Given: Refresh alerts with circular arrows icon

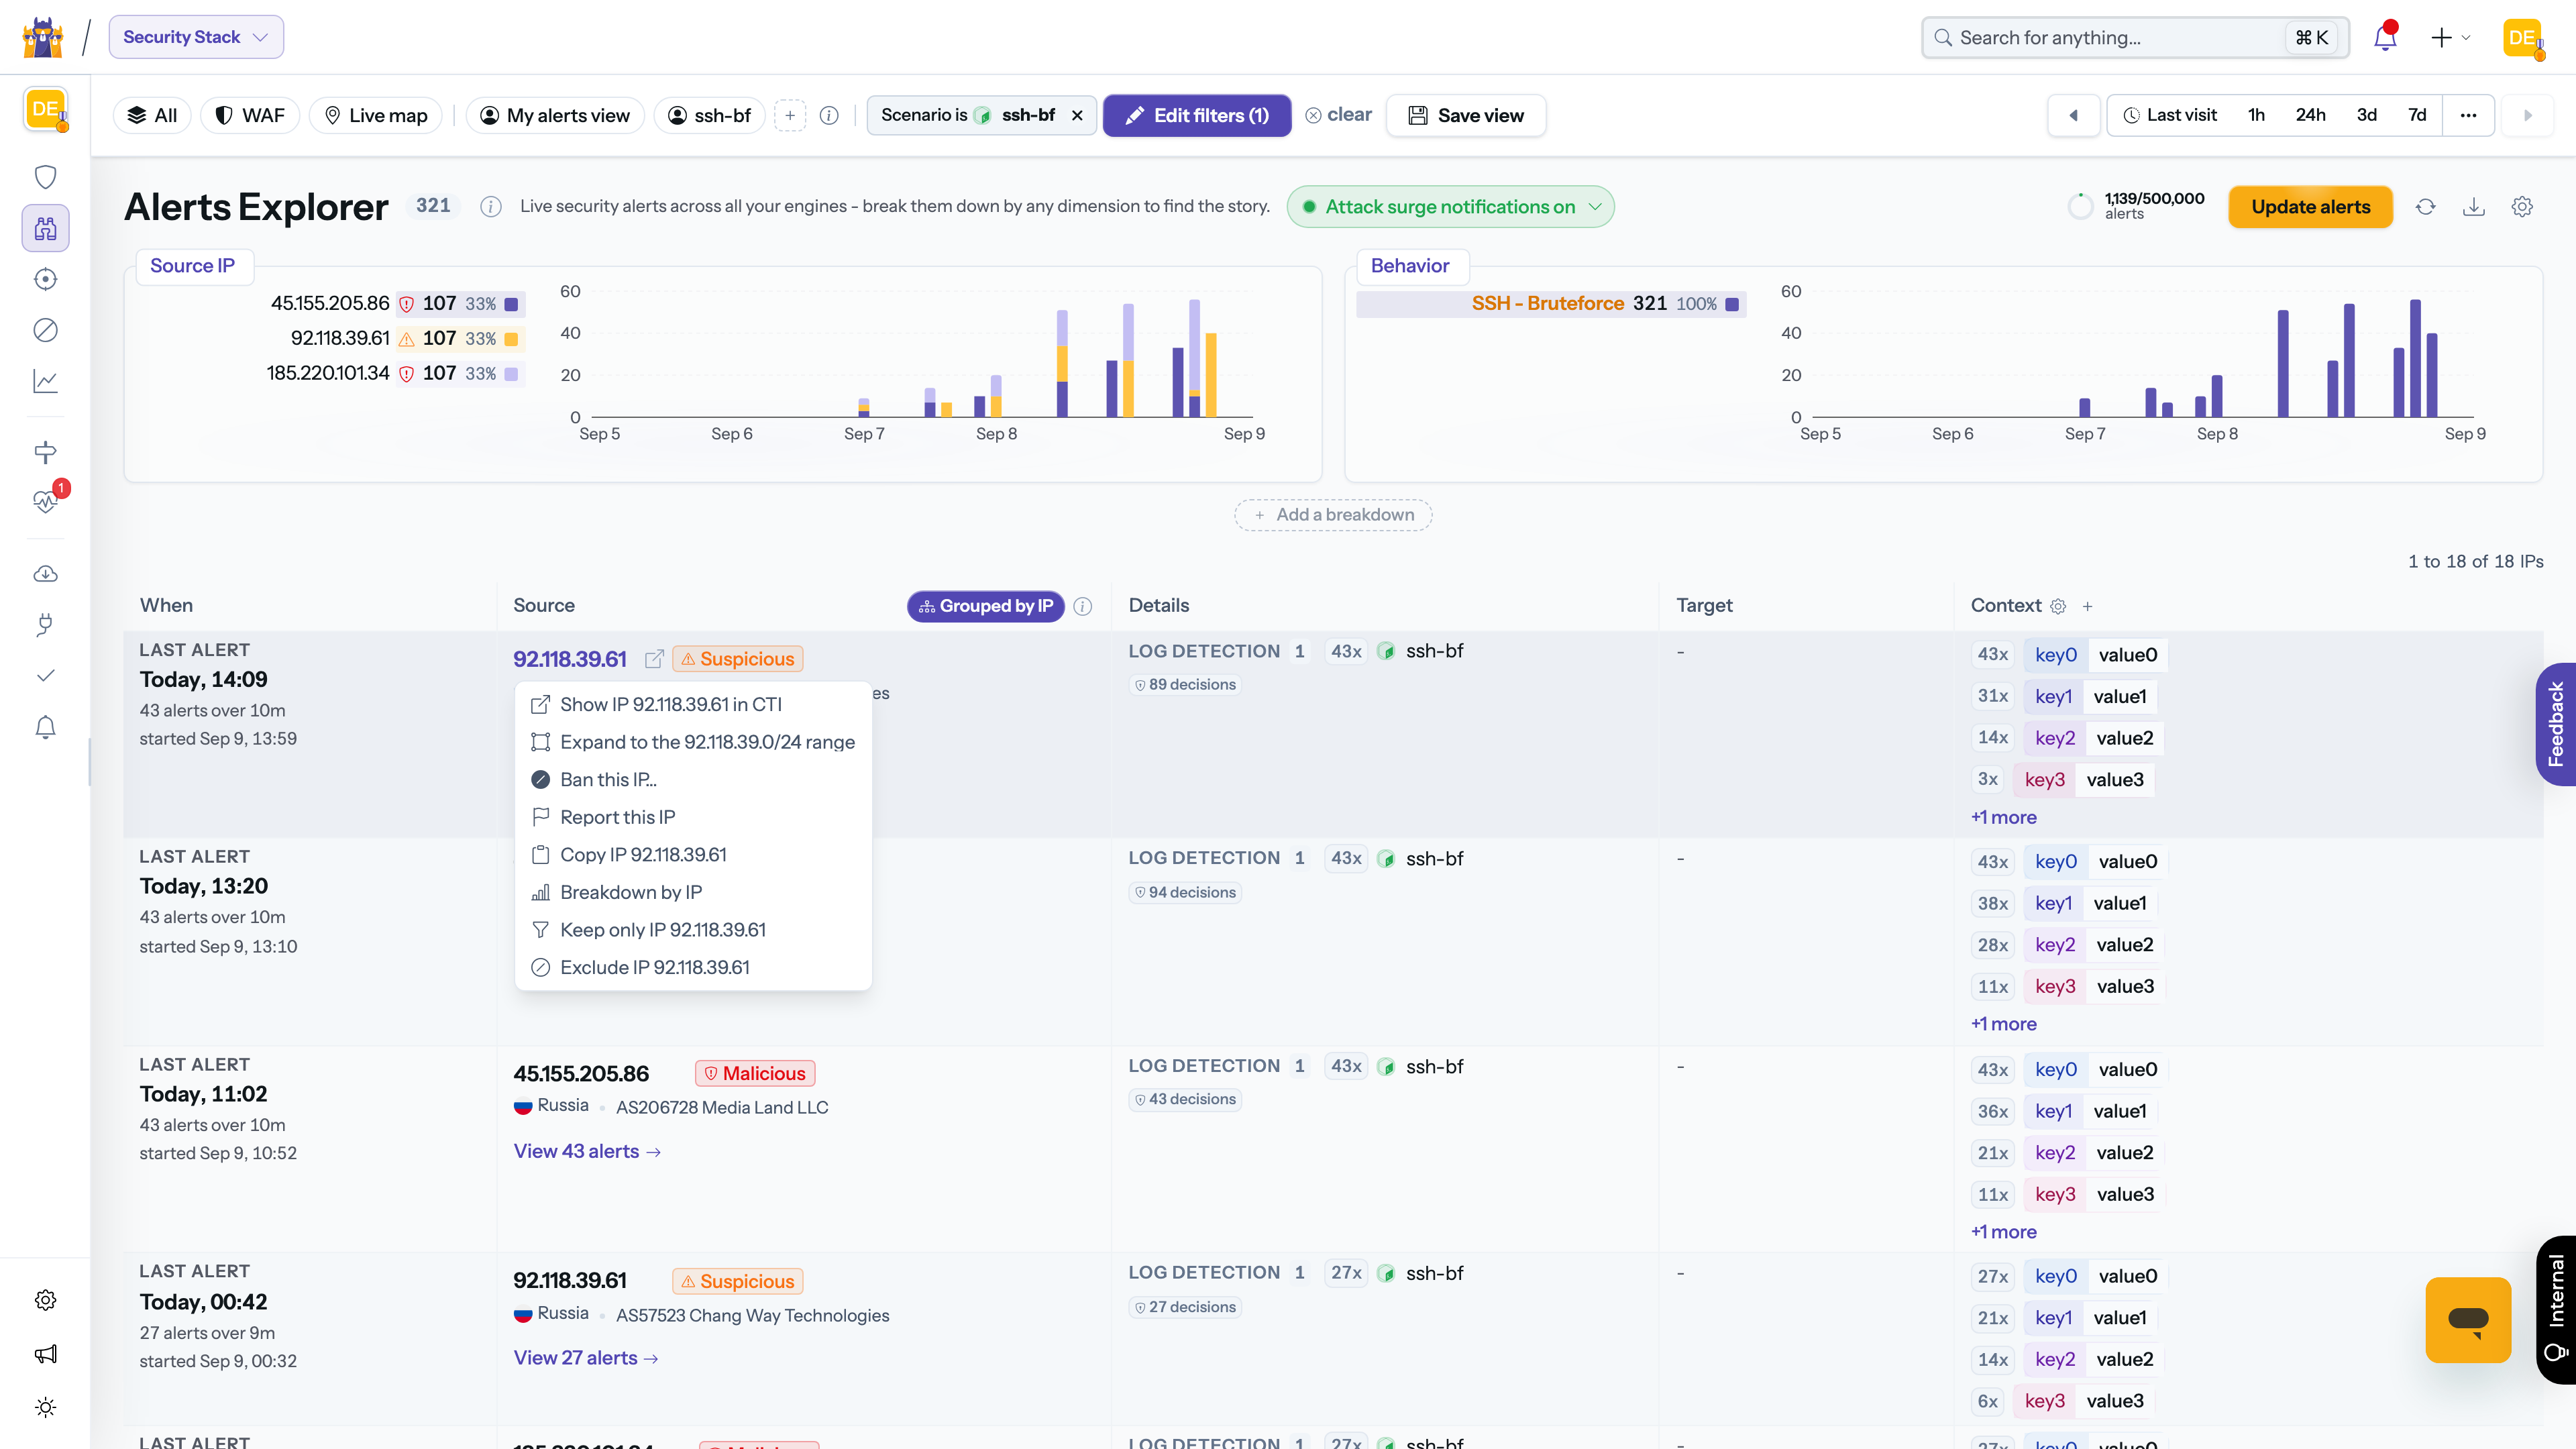Looking at the screenshot, I should pyautogui.click(x=2425, y=207).
